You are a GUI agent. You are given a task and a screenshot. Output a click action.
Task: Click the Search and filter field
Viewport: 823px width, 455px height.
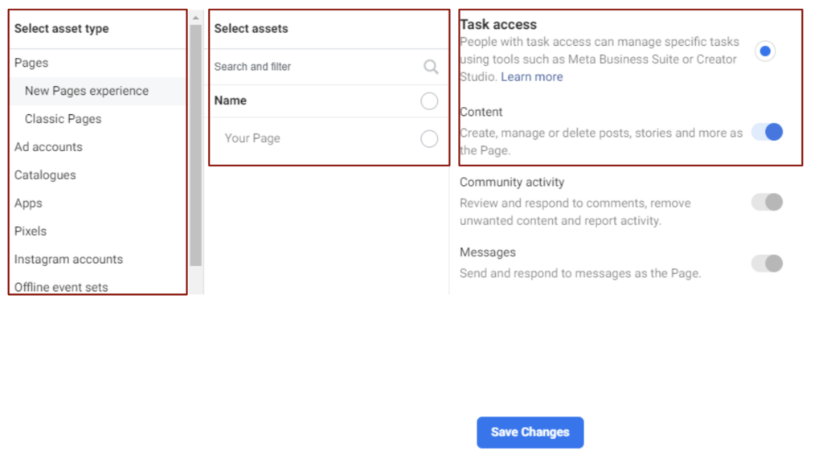313,67
